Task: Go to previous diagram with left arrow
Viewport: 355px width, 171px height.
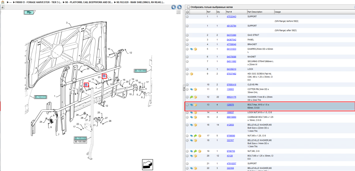Action: coord(174,7)
